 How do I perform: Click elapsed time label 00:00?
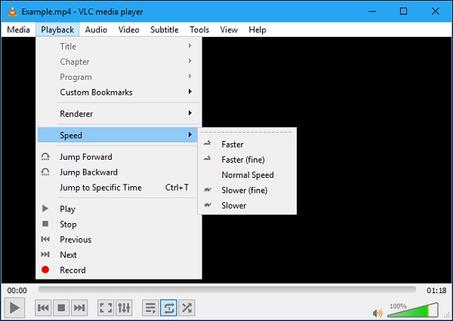point(17,290)
